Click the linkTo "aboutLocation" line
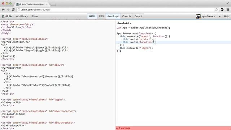The width and height of the screenshot is (231, 130). click(x=40, y=77)
